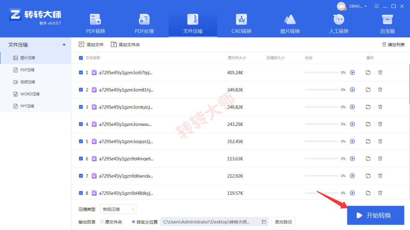Viewport: 410px width, 230px height.
Task: Uncheck the checkbox for file row 5
Action: click(x=81, y=141)
